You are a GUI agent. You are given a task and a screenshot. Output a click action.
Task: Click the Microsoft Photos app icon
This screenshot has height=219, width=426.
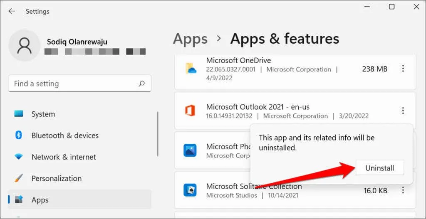190,150
